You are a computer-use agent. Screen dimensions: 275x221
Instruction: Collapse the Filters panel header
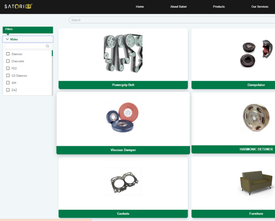pos(27,30)
